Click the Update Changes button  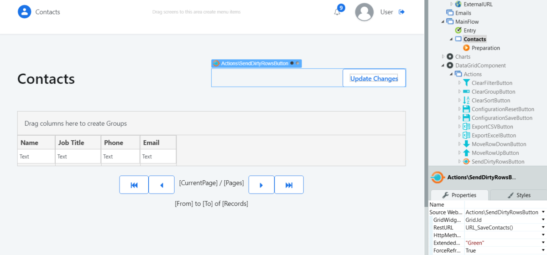374,78
